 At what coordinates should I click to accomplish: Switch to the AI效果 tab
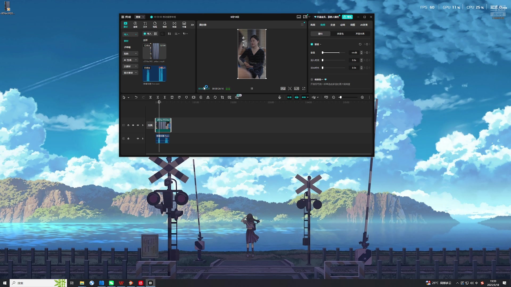coord(364,25)
